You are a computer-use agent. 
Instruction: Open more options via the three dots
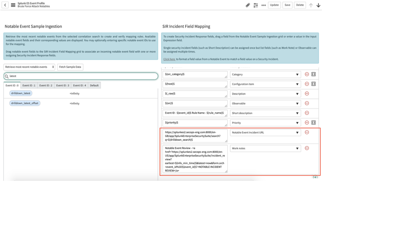tap(263, 5)
